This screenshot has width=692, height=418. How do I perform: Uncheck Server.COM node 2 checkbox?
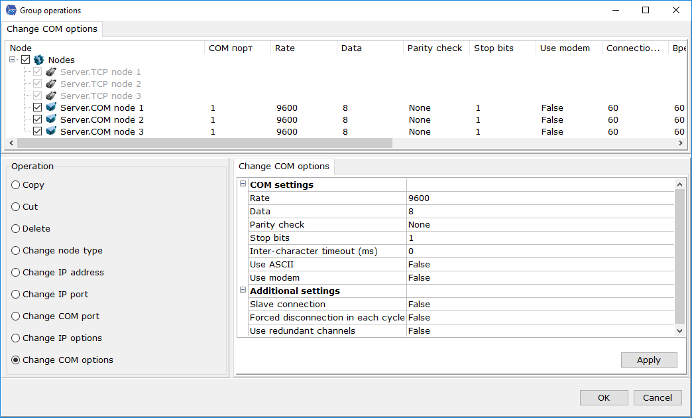(38, 119)
